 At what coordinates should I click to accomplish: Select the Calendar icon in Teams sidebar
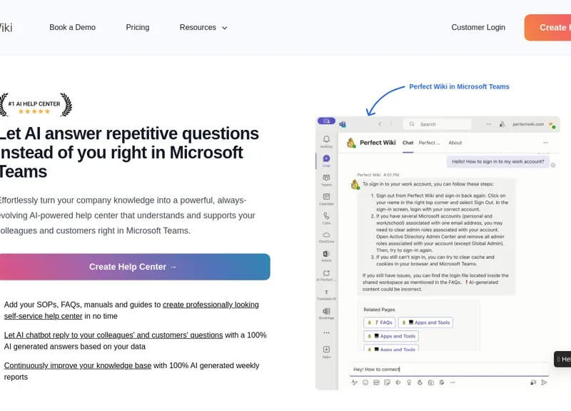coord(326,197)
